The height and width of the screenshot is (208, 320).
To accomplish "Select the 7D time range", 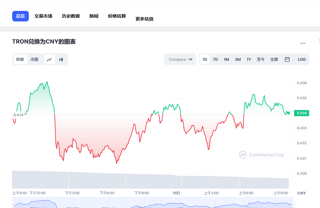I will (x=215, y=60).
